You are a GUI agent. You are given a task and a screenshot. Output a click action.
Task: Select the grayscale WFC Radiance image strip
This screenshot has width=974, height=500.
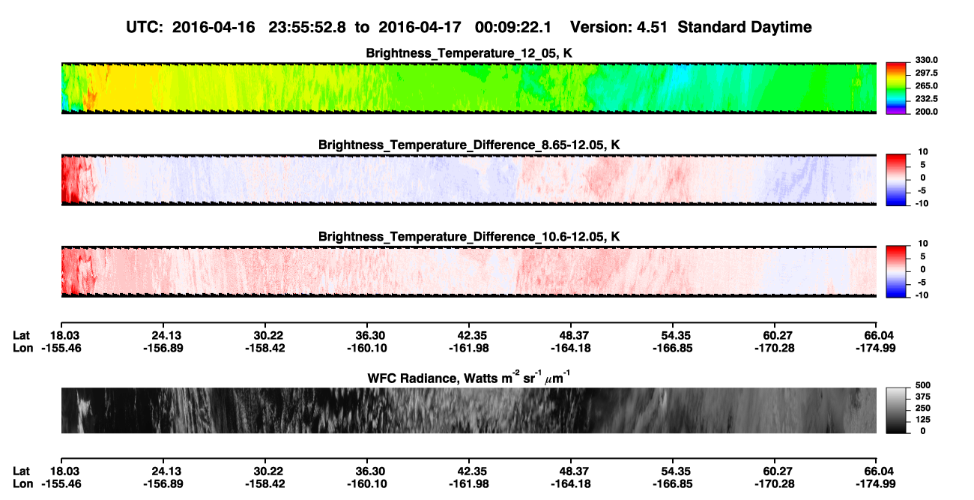pyautogui.click(x=468, y=410)
